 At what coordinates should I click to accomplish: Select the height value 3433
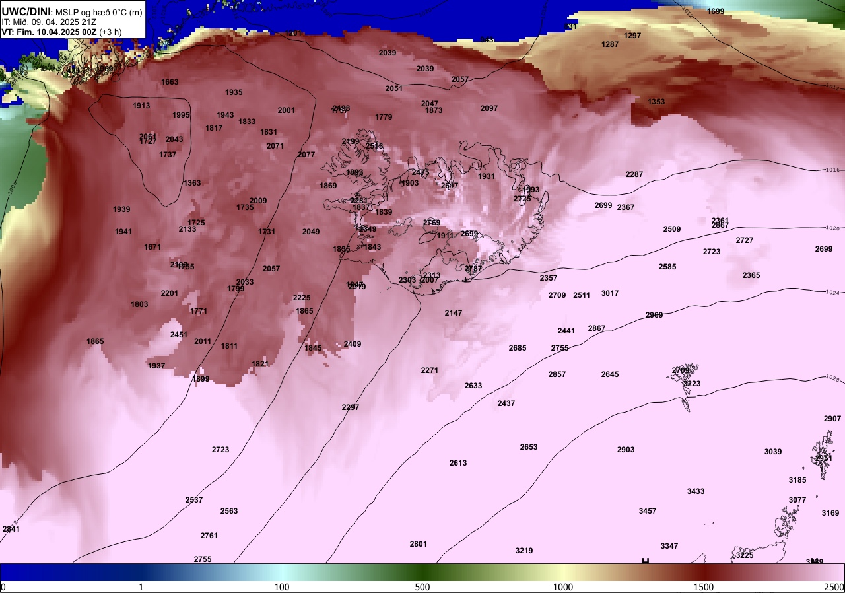[x=696, y=491]
